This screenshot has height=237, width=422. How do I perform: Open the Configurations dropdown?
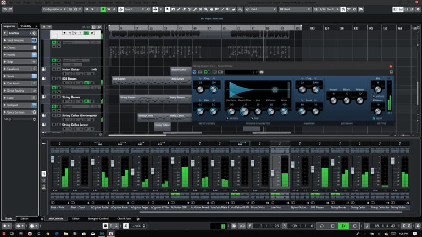pyautogui.click(x=57, y=9)
